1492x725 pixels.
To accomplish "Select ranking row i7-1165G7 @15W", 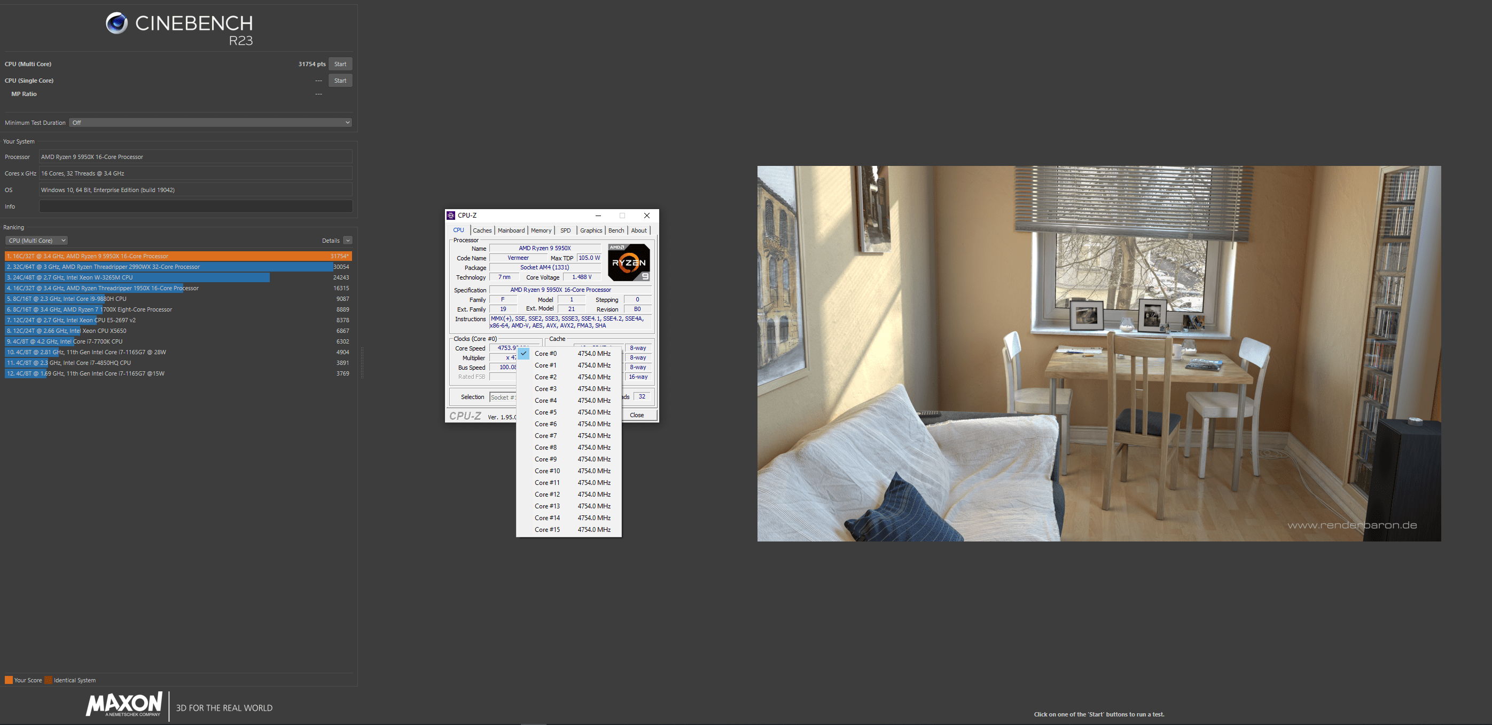I will [x=178, y=373].
